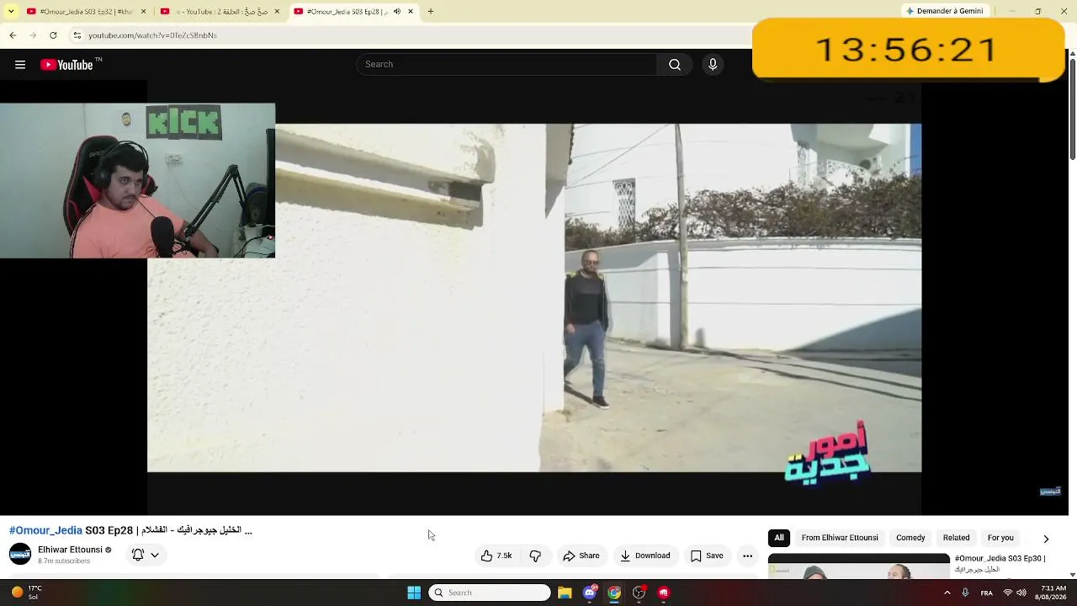Image resolution: width=1077 pixels, height=606 pixels.
Task: Like the video with thumbs up
Action: [496, 555]
